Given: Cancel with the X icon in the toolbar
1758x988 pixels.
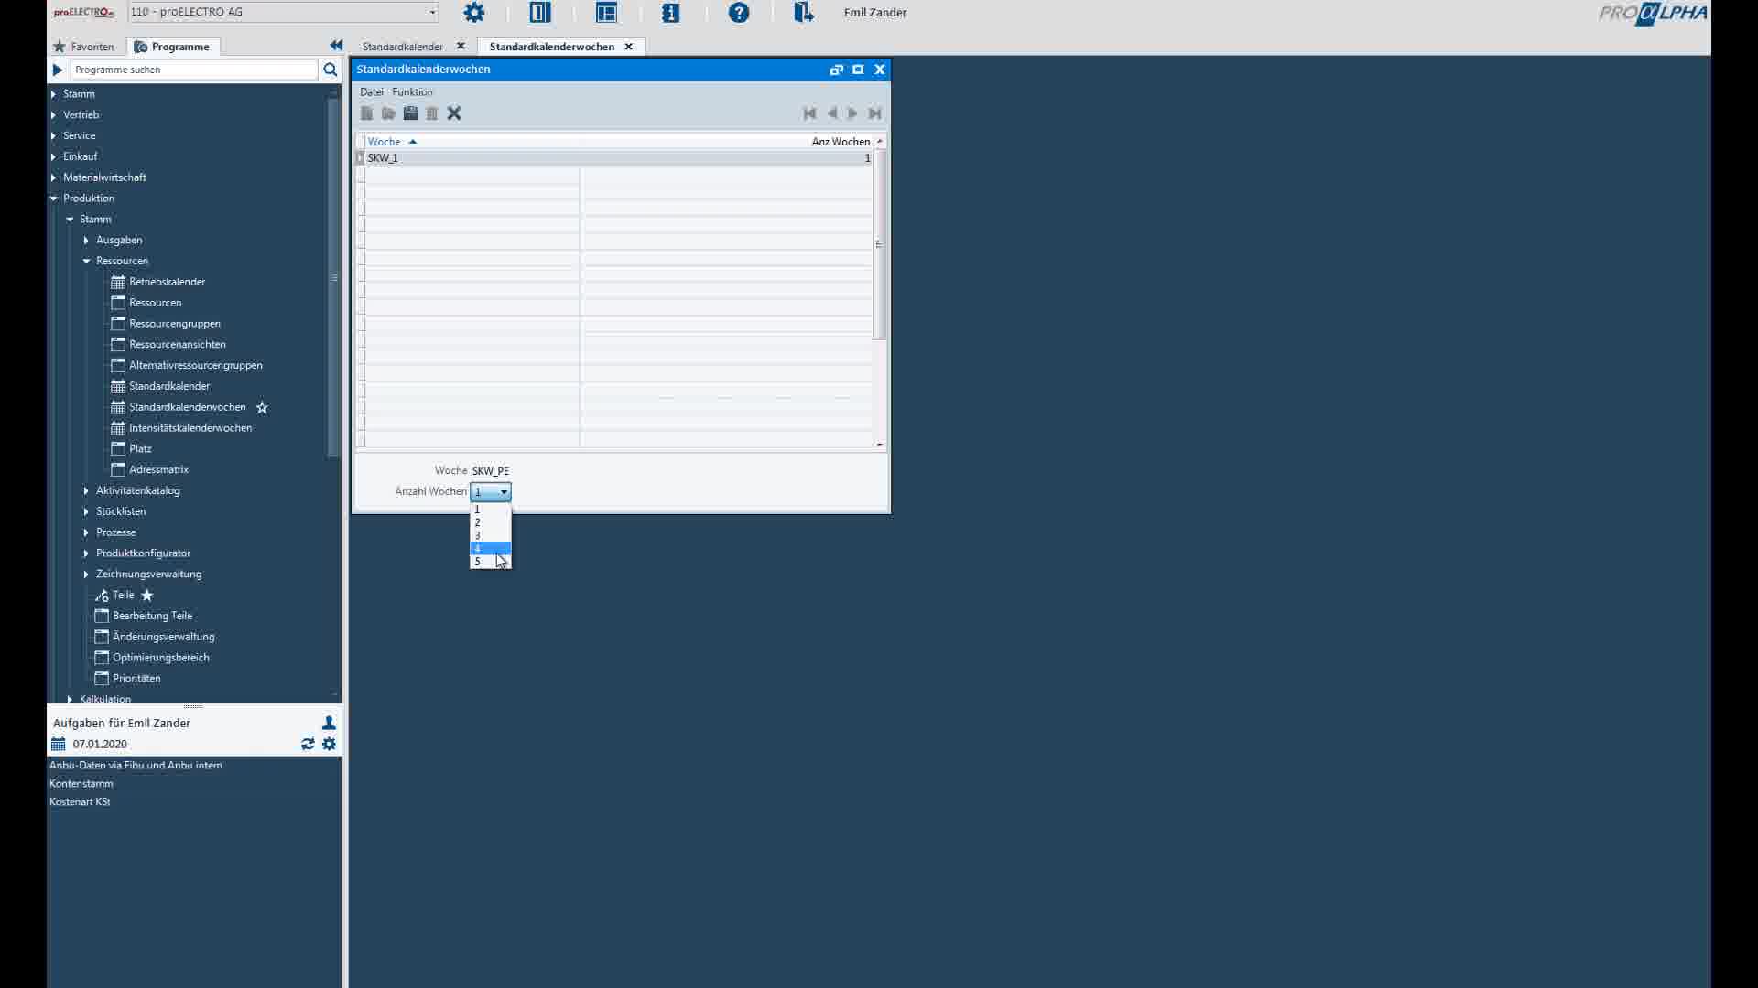Looking at the screenshot, I should (x=454, y=113).
